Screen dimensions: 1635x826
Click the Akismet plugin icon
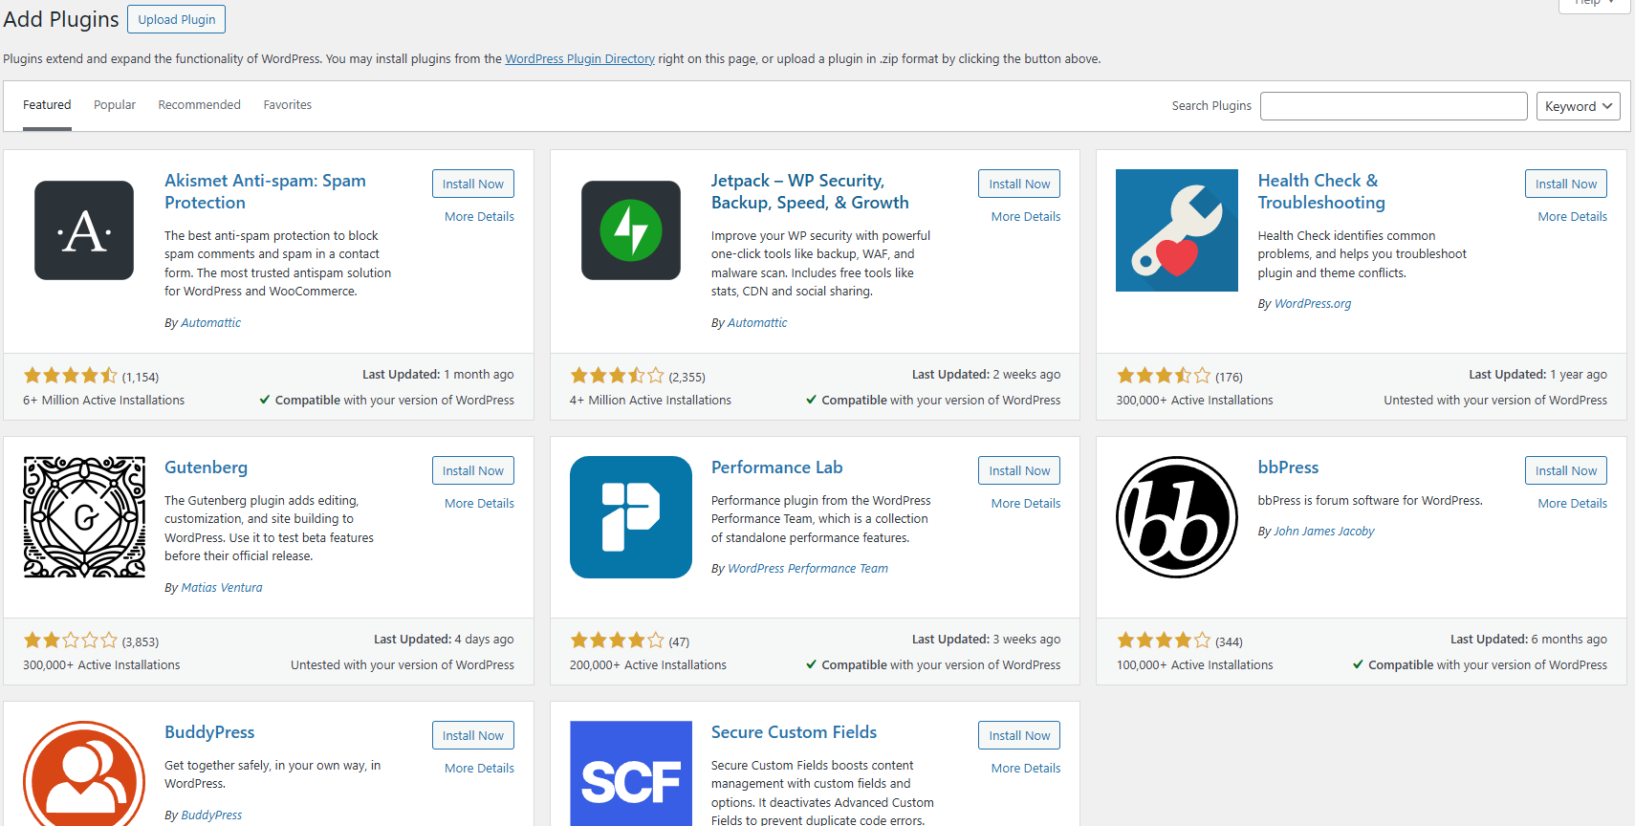pos(84,230)
